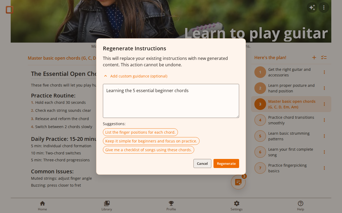The image size is (342, 213).
Task: Click the 'Practice Routine:' heading
Action: [x=53, y=95]
